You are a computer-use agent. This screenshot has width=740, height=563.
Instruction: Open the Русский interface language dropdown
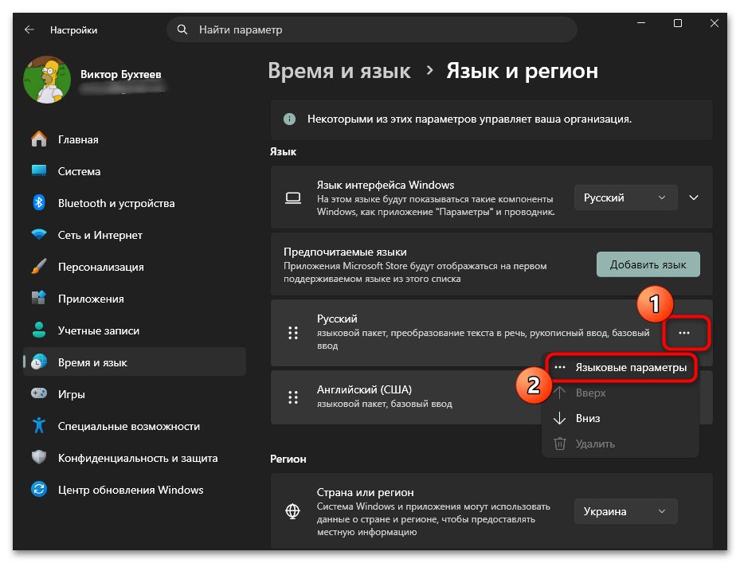625,197
